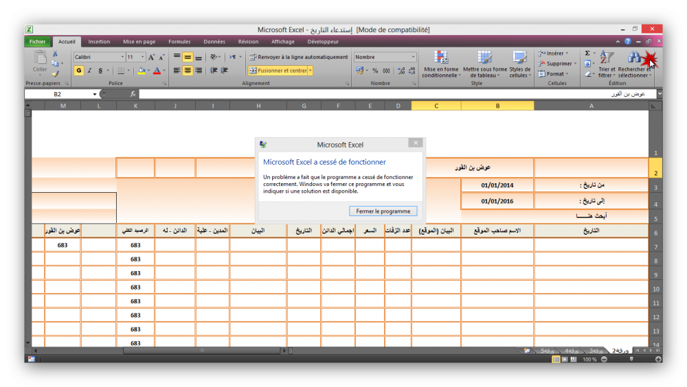Image resolution: width=687 pixels, height=387 pixels.
Task: Click the Fill down arrow icon
Action: [587, 64]
